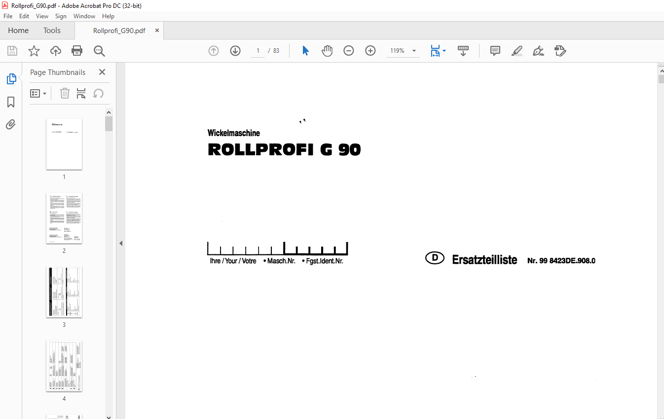Click the scrolling mode keyboard icon
664x419 pixels.
click(x=463, y=51)
